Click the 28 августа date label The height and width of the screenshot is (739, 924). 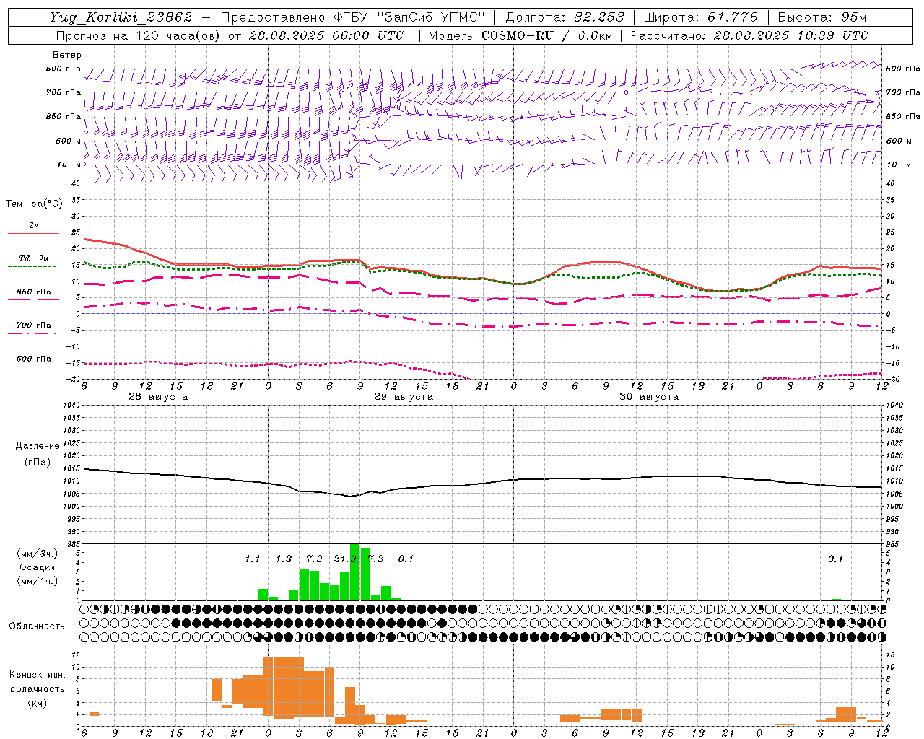tap(158, 397)
